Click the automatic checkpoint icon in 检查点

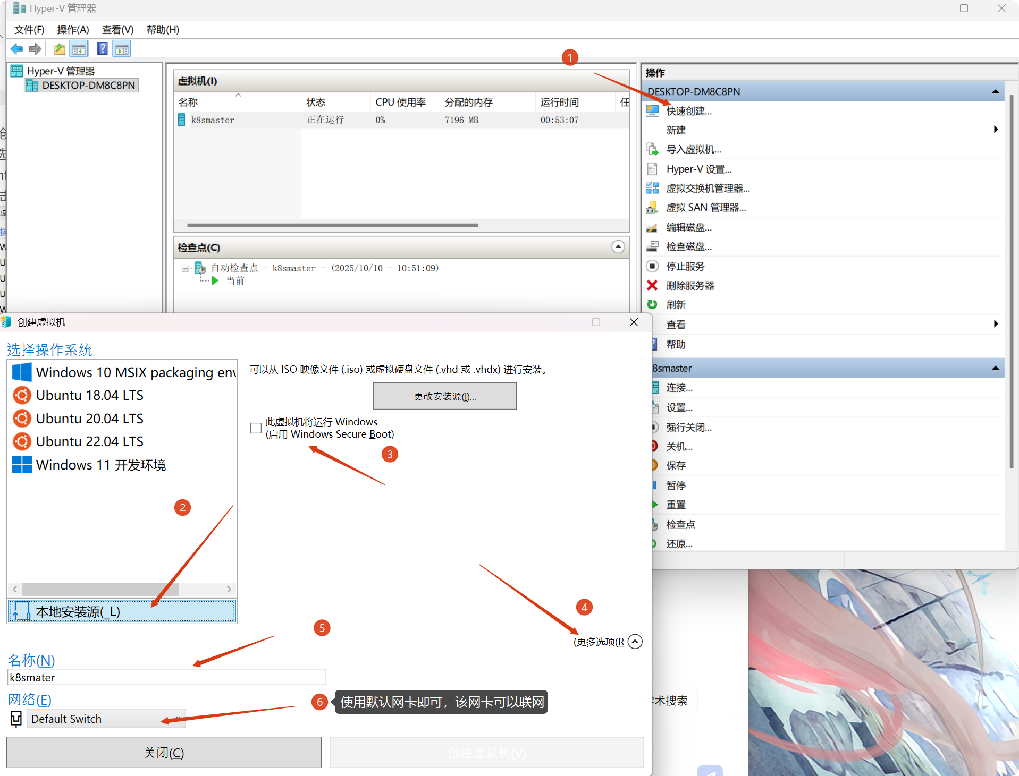[x=200, y=268]
